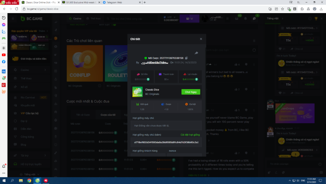This screenshot has width=326, height=184.
Task: Open the Windows Start menu
Action: [x=4, y=180]
